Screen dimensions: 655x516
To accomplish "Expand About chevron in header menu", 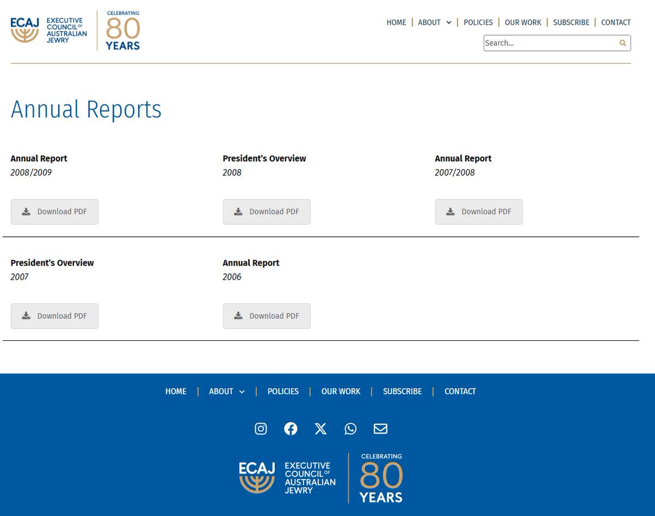I will pos(449,23).
